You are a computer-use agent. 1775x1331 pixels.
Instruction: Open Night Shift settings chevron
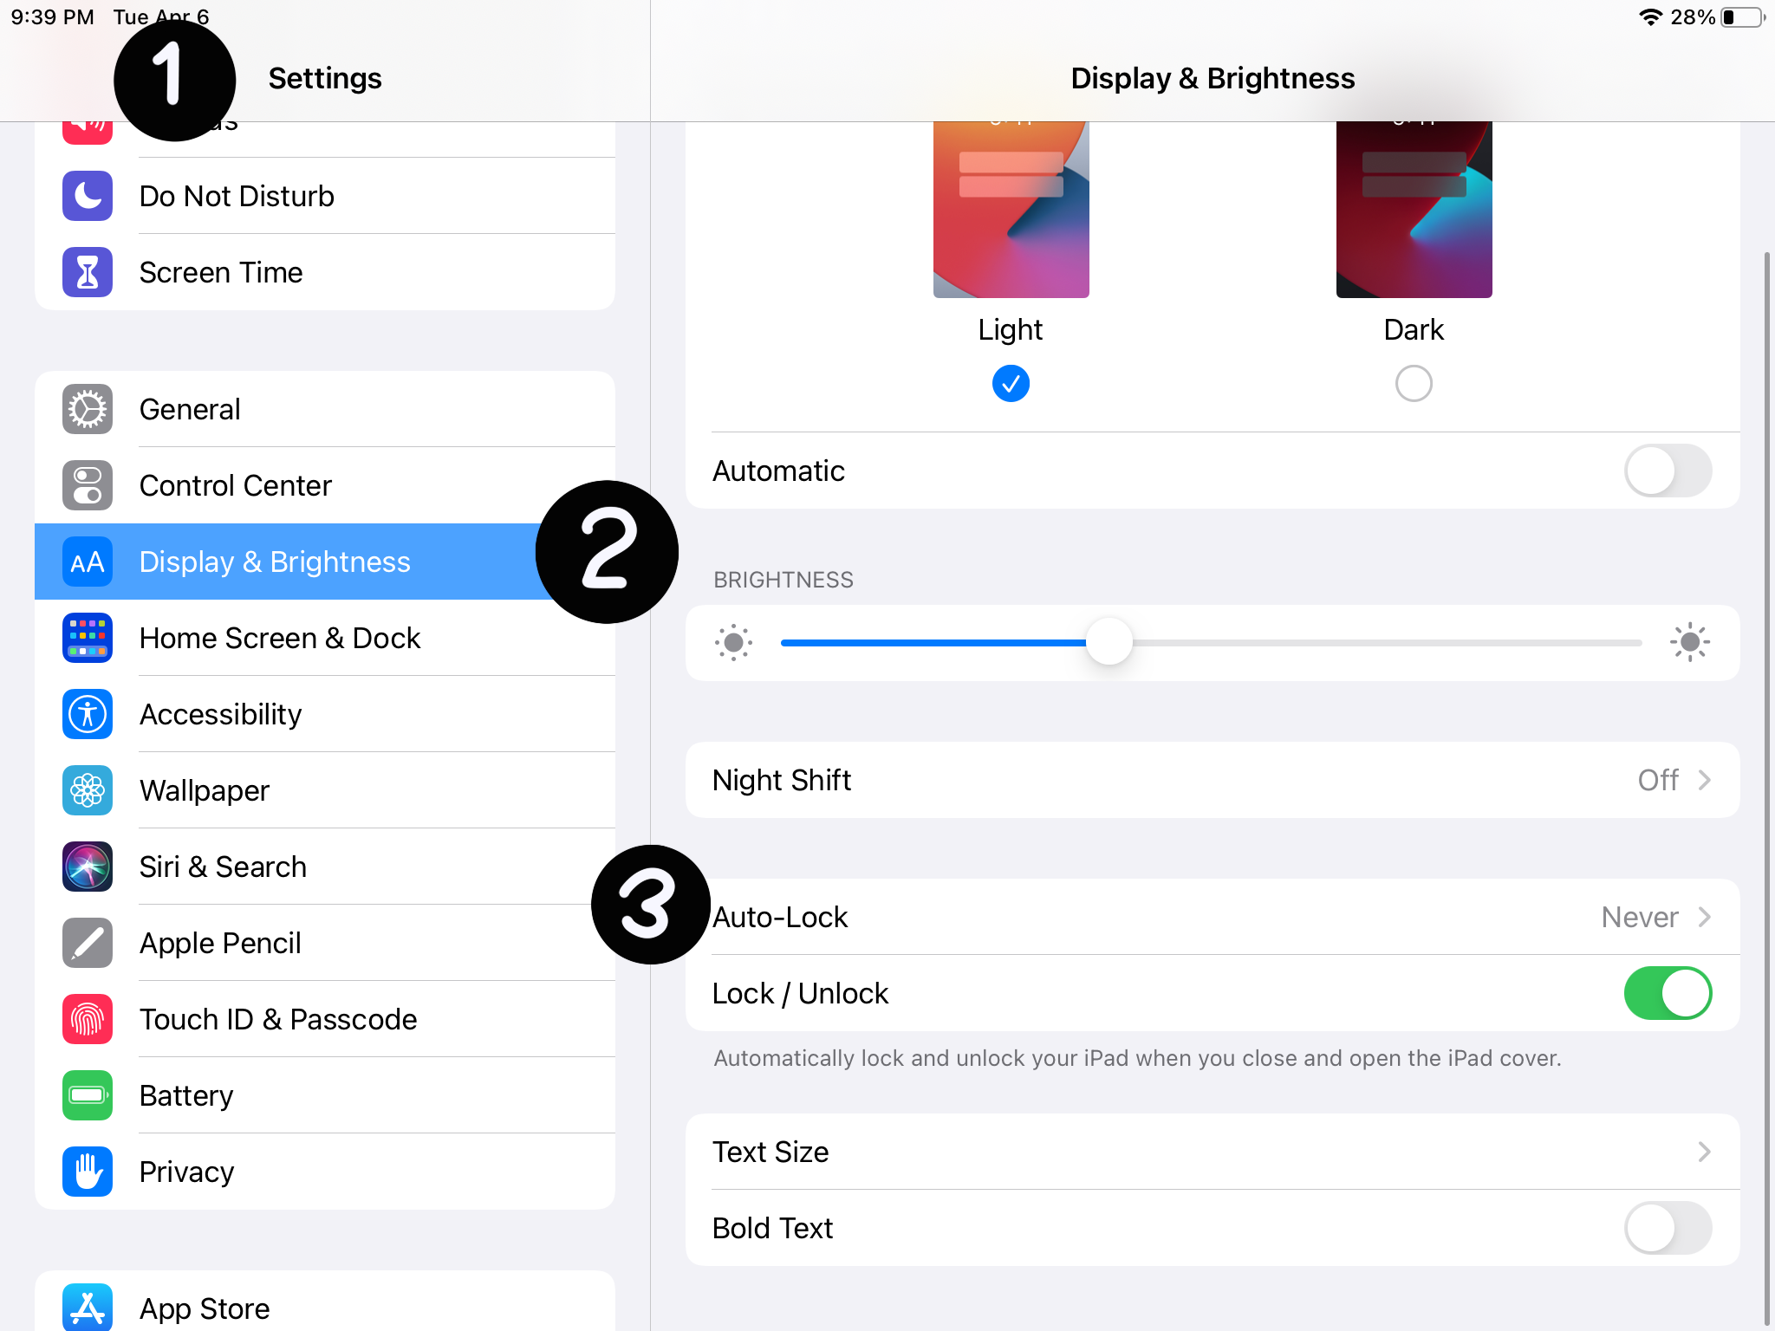(x=1704, y=780)
